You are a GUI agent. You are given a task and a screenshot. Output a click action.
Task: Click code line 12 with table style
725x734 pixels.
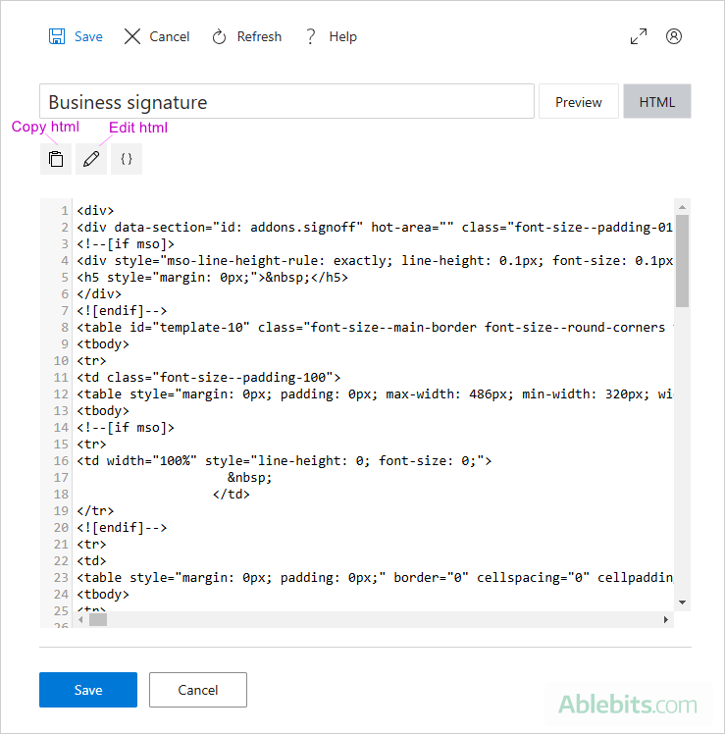[x=373, y=393]
